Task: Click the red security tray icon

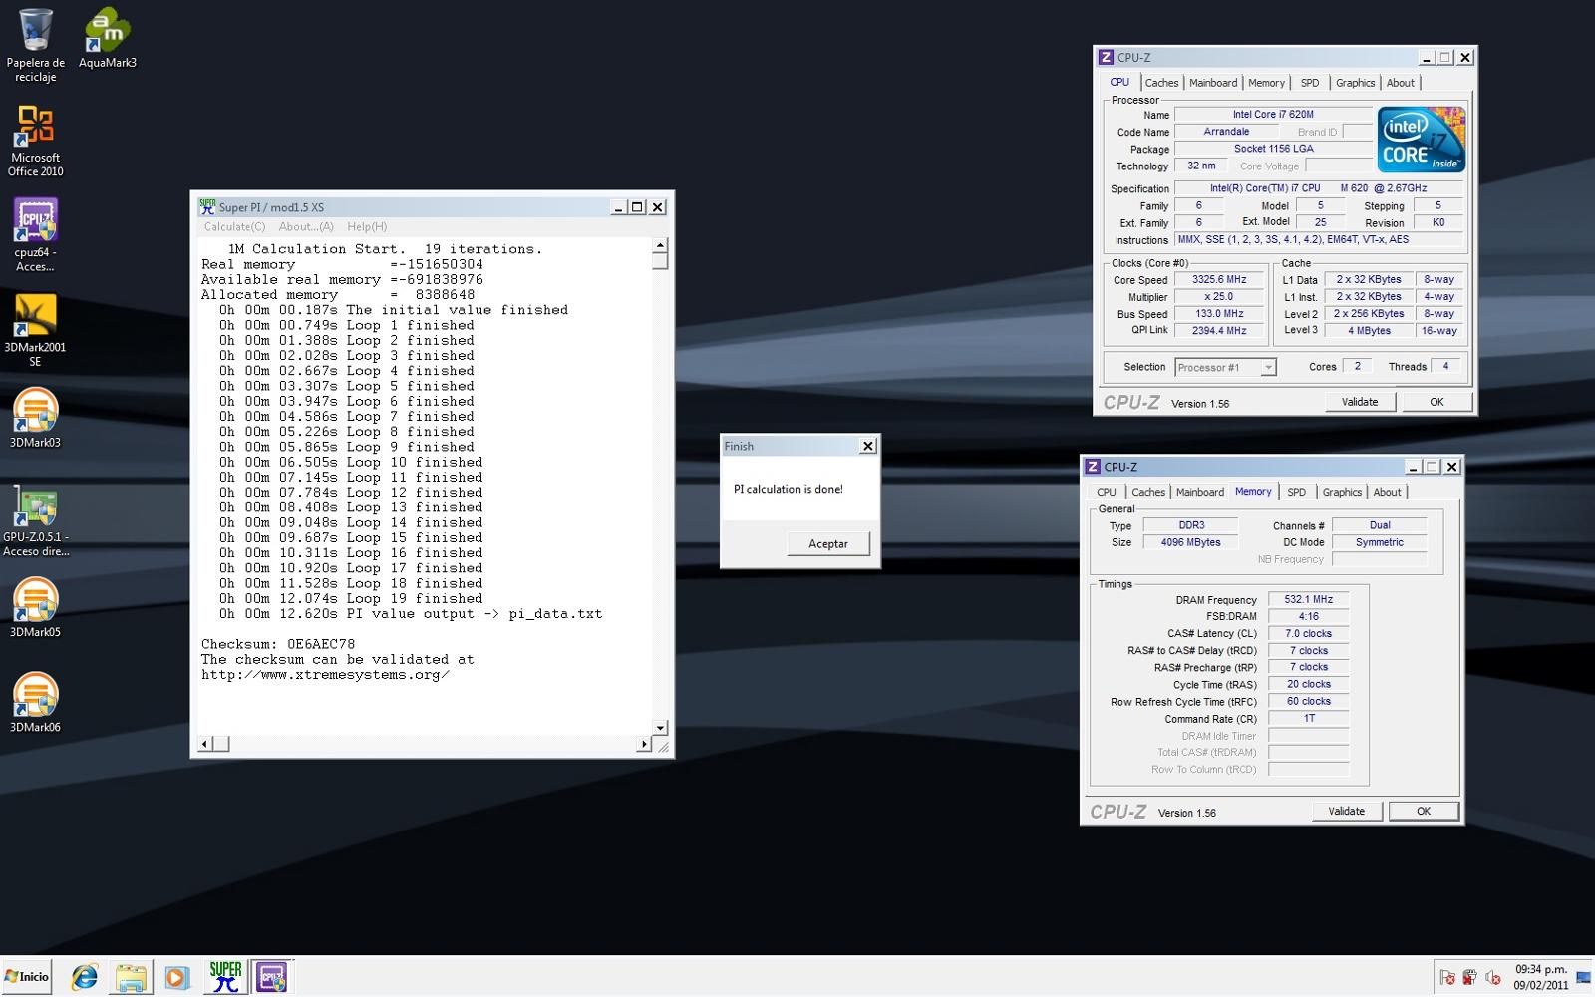Action: tap(1469, 978)
